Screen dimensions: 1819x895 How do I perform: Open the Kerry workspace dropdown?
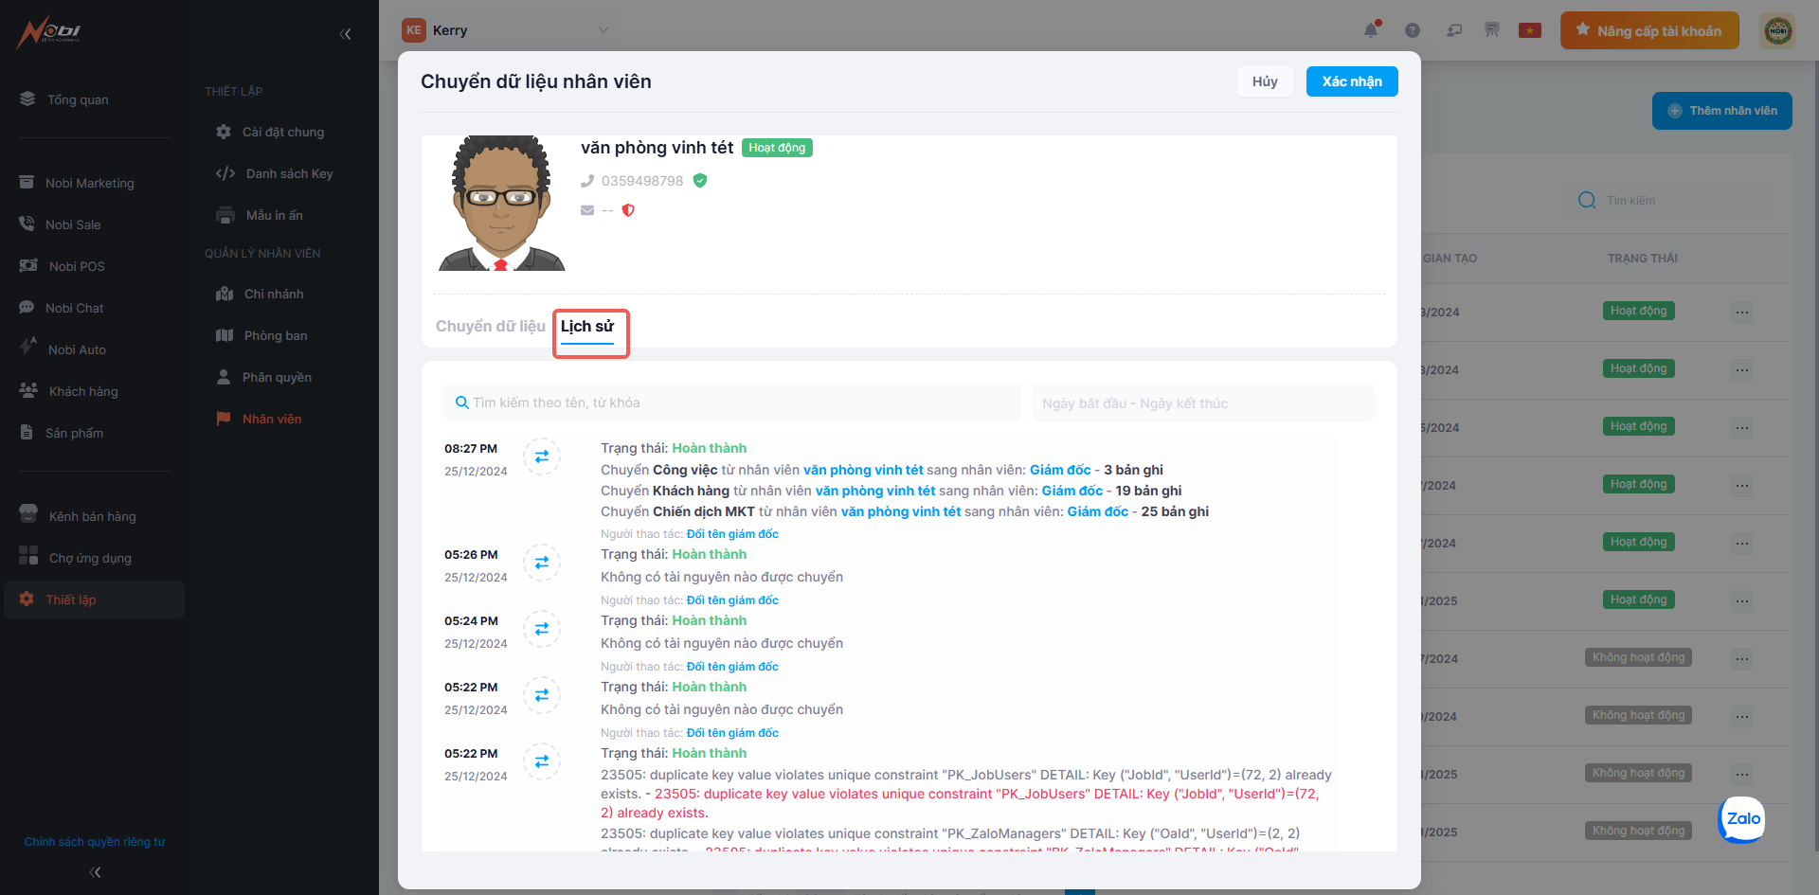pos(509,30)
